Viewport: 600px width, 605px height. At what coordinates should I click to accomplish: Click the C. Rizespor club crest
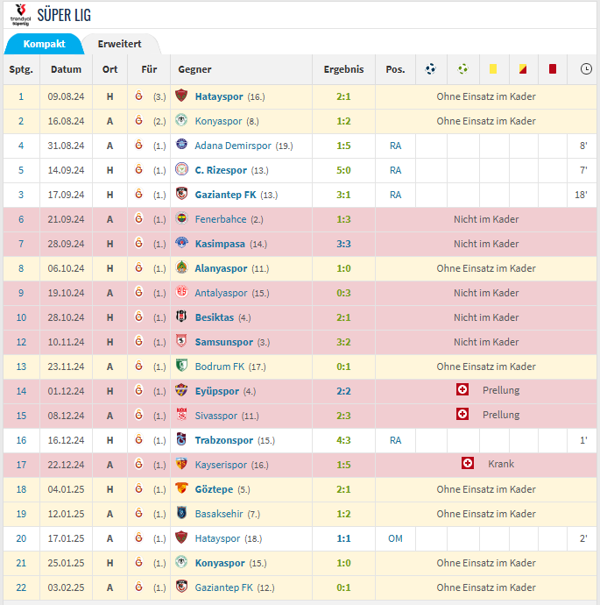[181, 169]
